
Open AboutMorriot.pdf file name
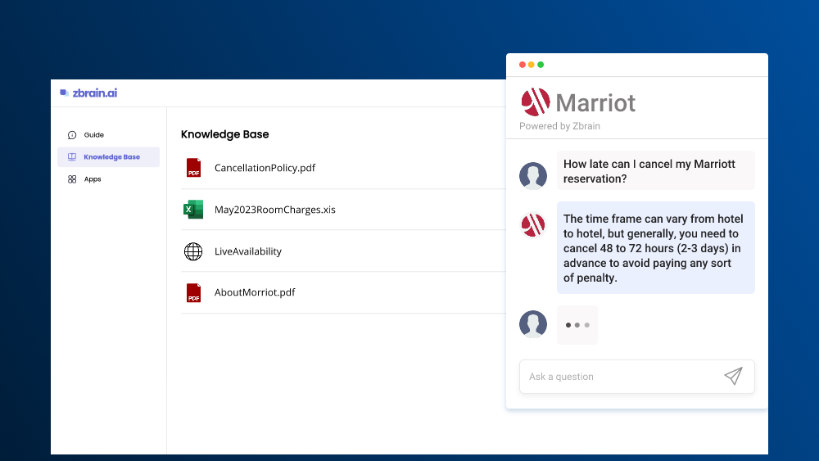pos(255,292)
